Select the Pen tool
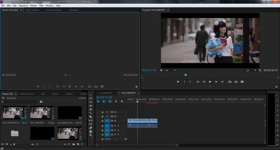The height and width of the screenshot is (150, 280). pyautogui.click(x=90, y=128)
